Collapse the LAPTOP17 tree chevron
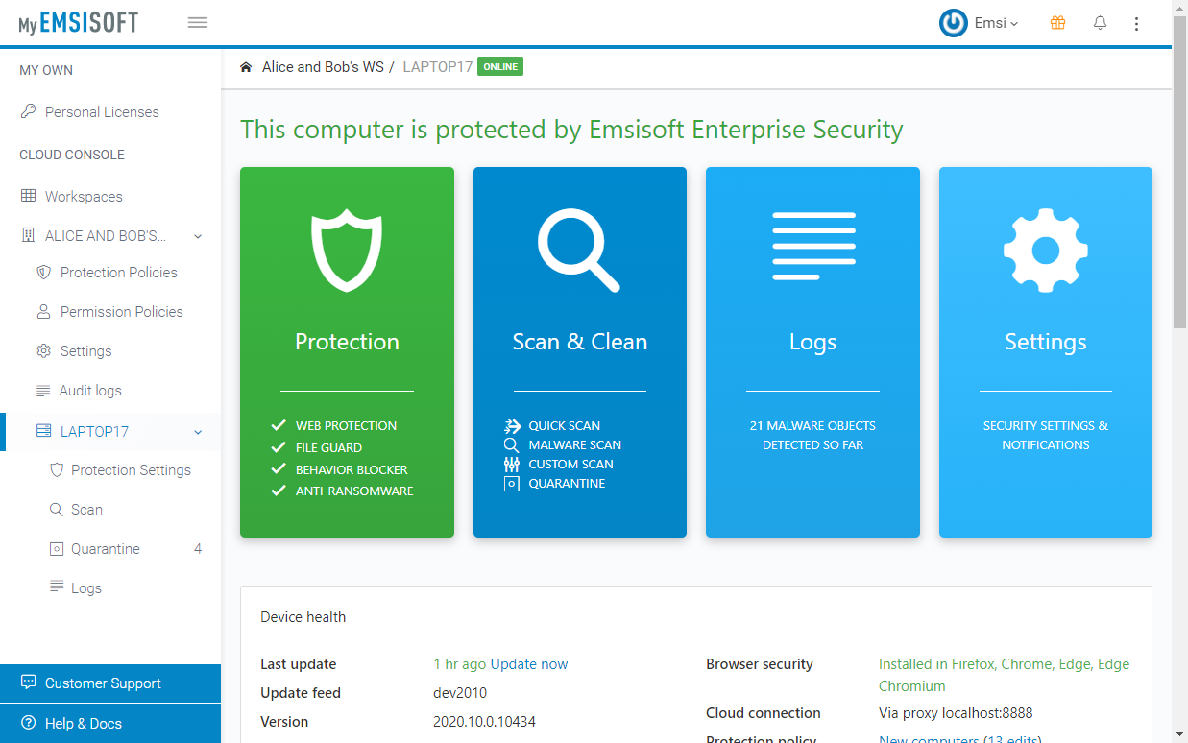This screenshot has height=743, width=1188. pyautogui.click(x=198, y=432)
